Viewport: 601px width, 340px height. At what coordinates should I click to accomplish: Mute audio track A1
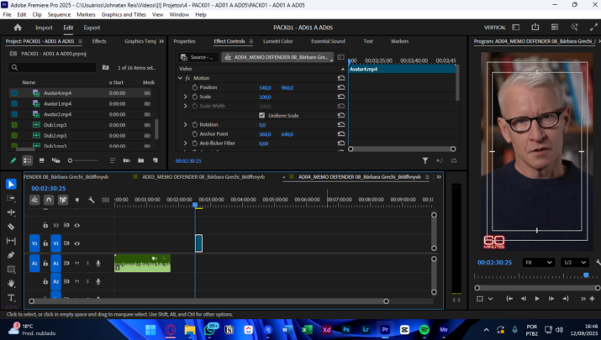77,263
